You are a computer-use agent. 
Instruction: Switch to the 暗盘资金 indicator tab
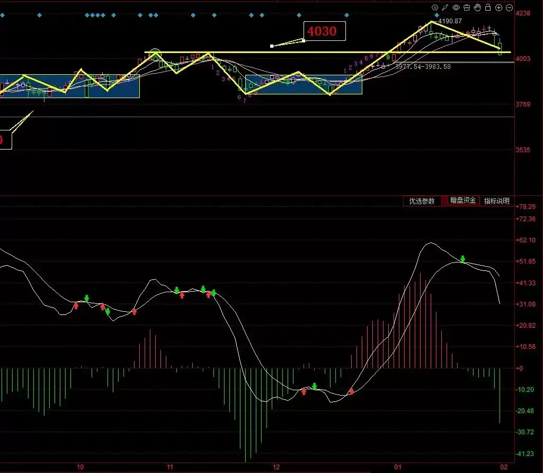click(x=463, y=200)
